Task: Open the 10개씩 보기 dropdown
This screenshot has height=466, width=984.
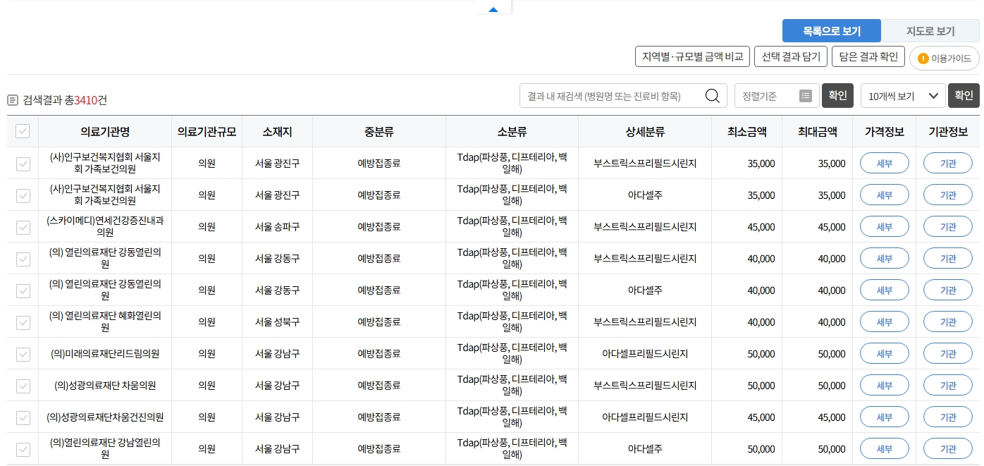Action: pos(903,95)
